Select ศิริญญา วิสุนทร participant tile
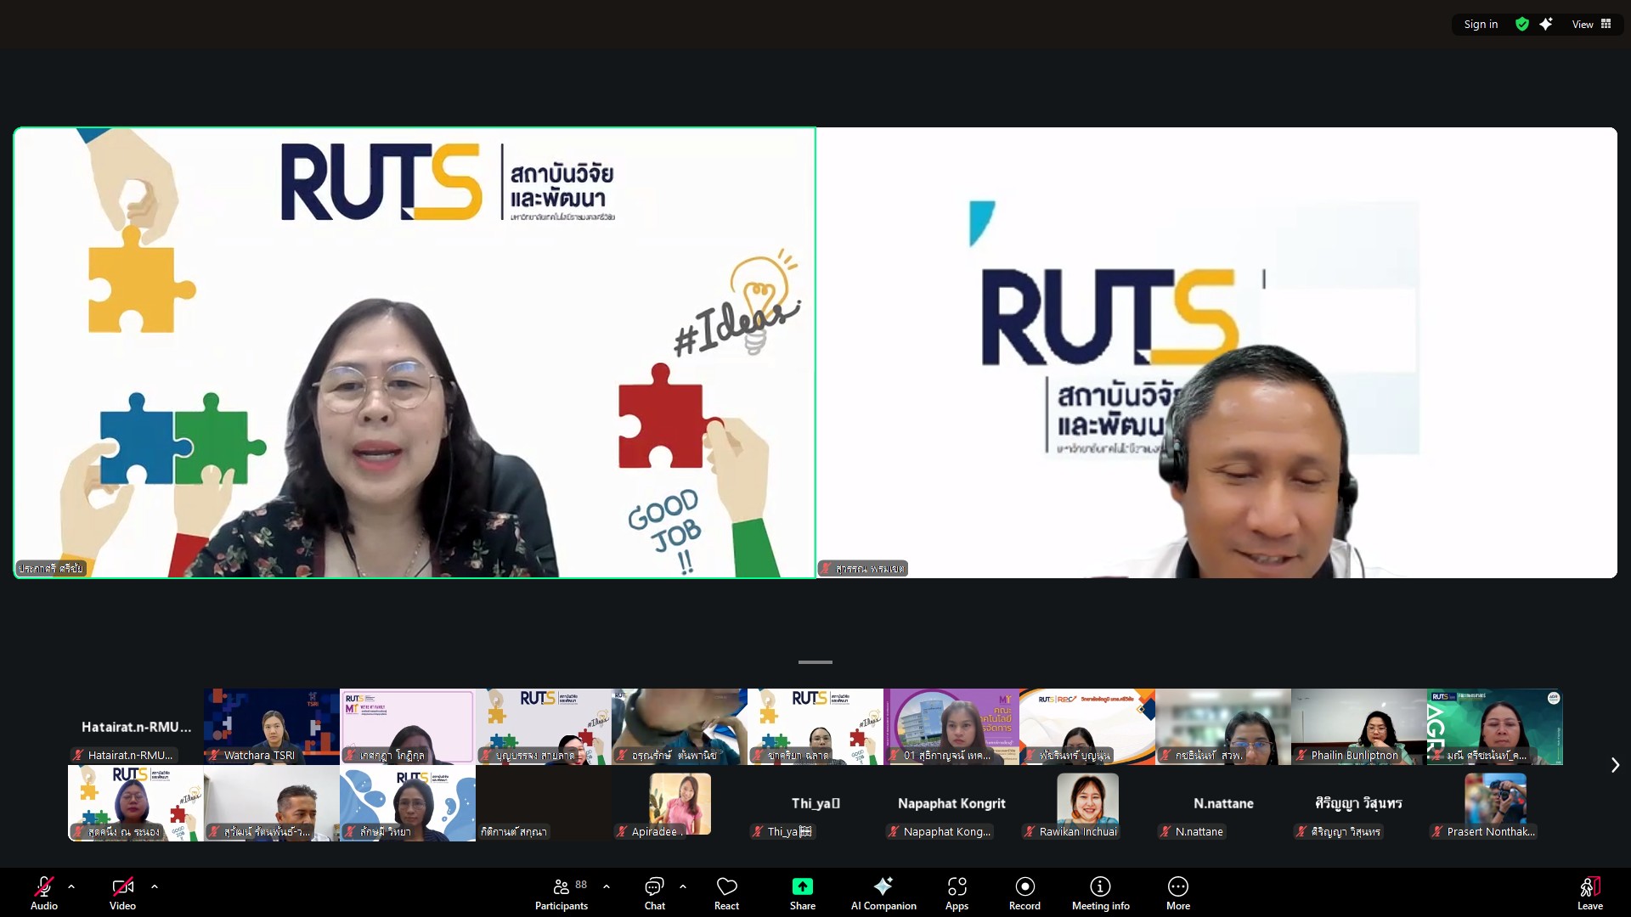The height and width of the screenshot is (917, 1631). (x=1359, y=803)
